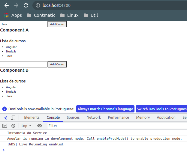
Task: Switch to the Console tab
Action: click(x=53, y=118)
